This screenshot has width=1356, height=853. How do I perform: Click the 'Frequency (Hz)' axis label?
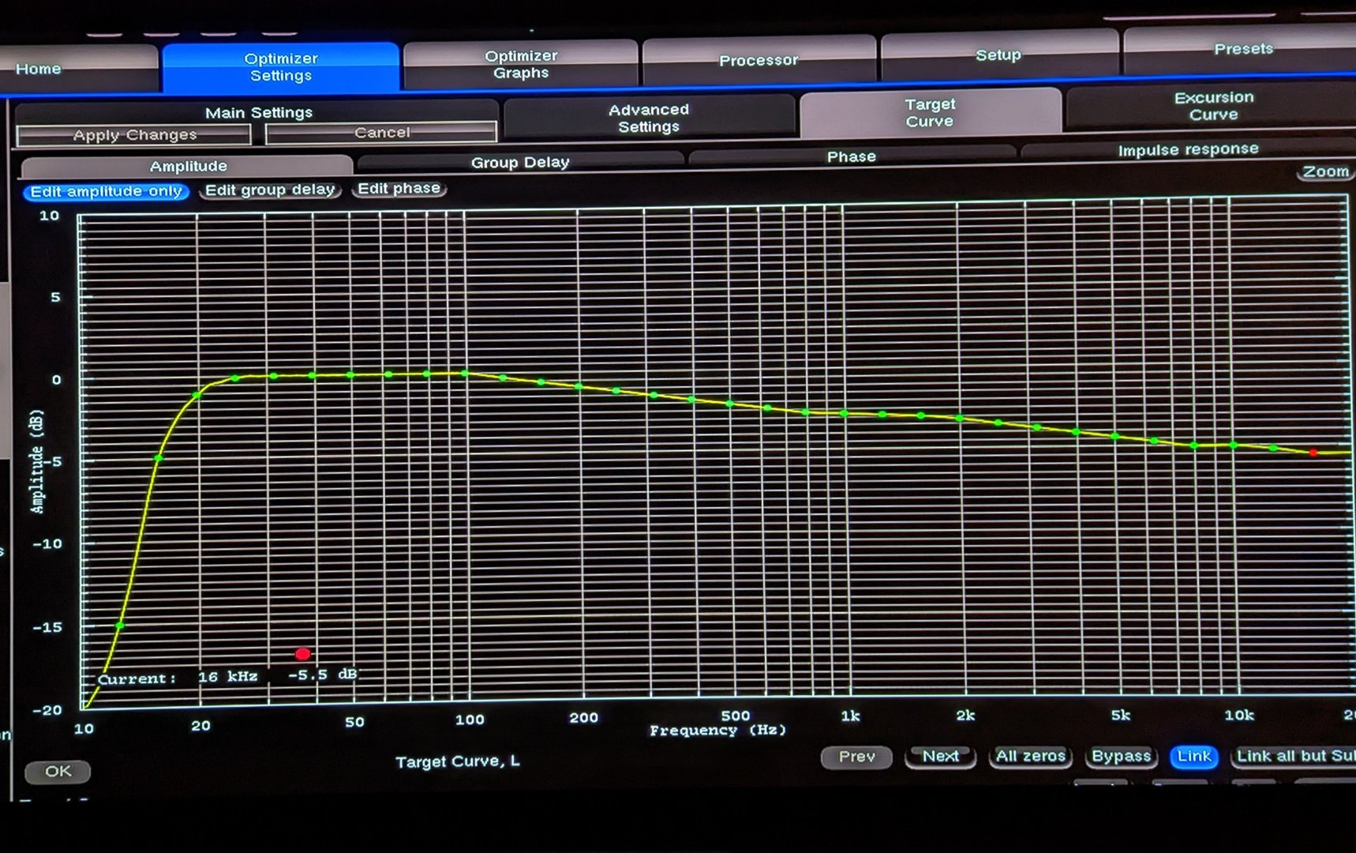717,731
